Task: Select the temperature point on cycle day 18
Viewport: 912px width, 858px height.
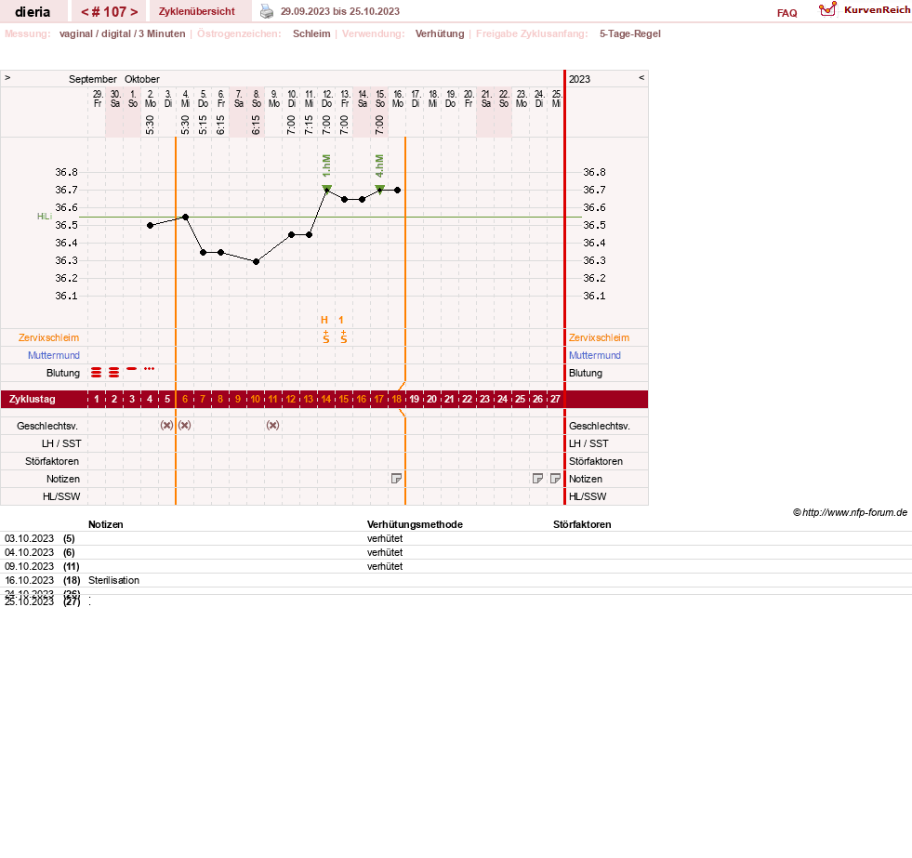Action: click(397, 191)
